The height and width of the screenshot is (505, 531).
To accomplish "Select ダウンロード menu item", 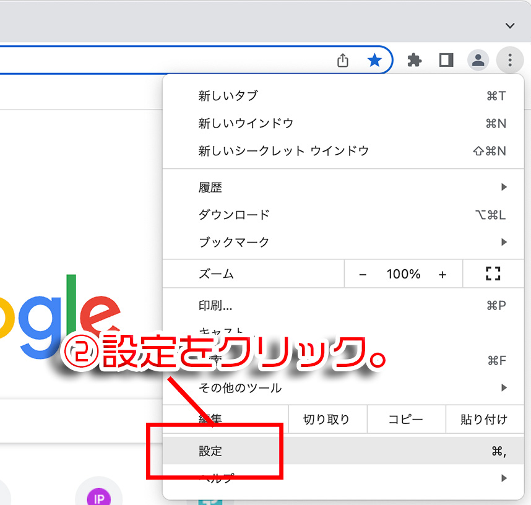I will coord(343,214).
